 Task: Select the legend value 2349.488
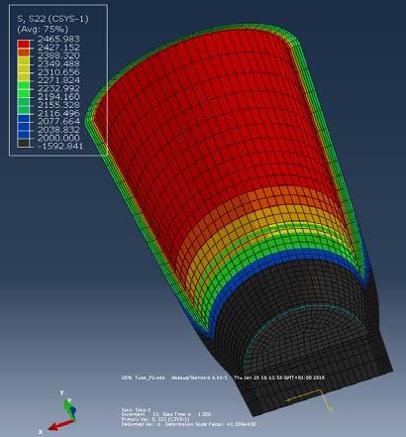pyautogui.click(x=58, y=63)
